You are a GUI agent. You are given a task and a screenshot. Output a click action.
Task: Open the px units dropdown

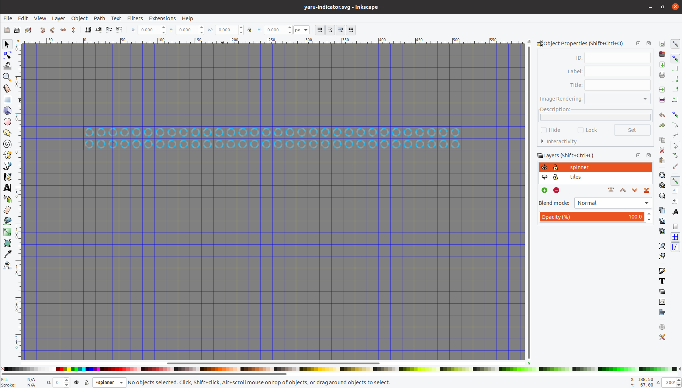(x=301, y=30)
